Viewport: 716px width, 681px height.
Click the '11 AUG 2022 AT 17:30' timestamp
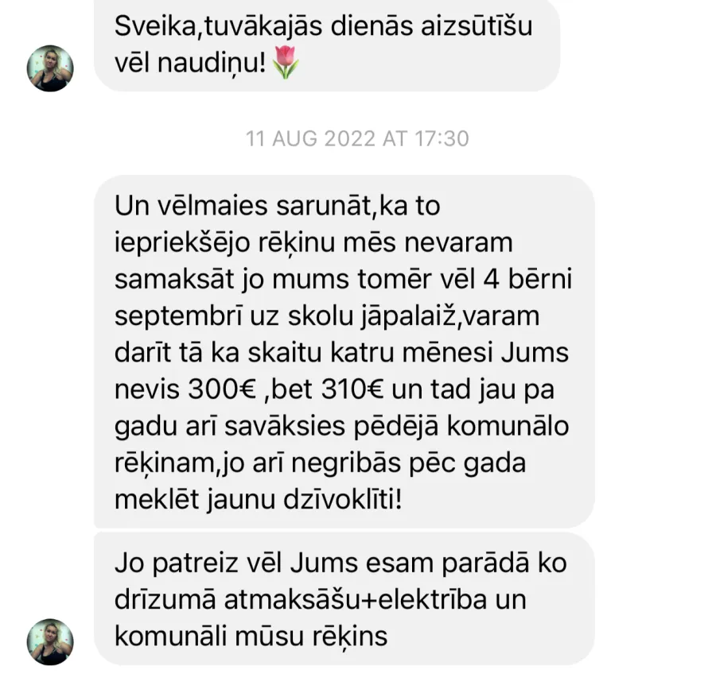[357, 138]
